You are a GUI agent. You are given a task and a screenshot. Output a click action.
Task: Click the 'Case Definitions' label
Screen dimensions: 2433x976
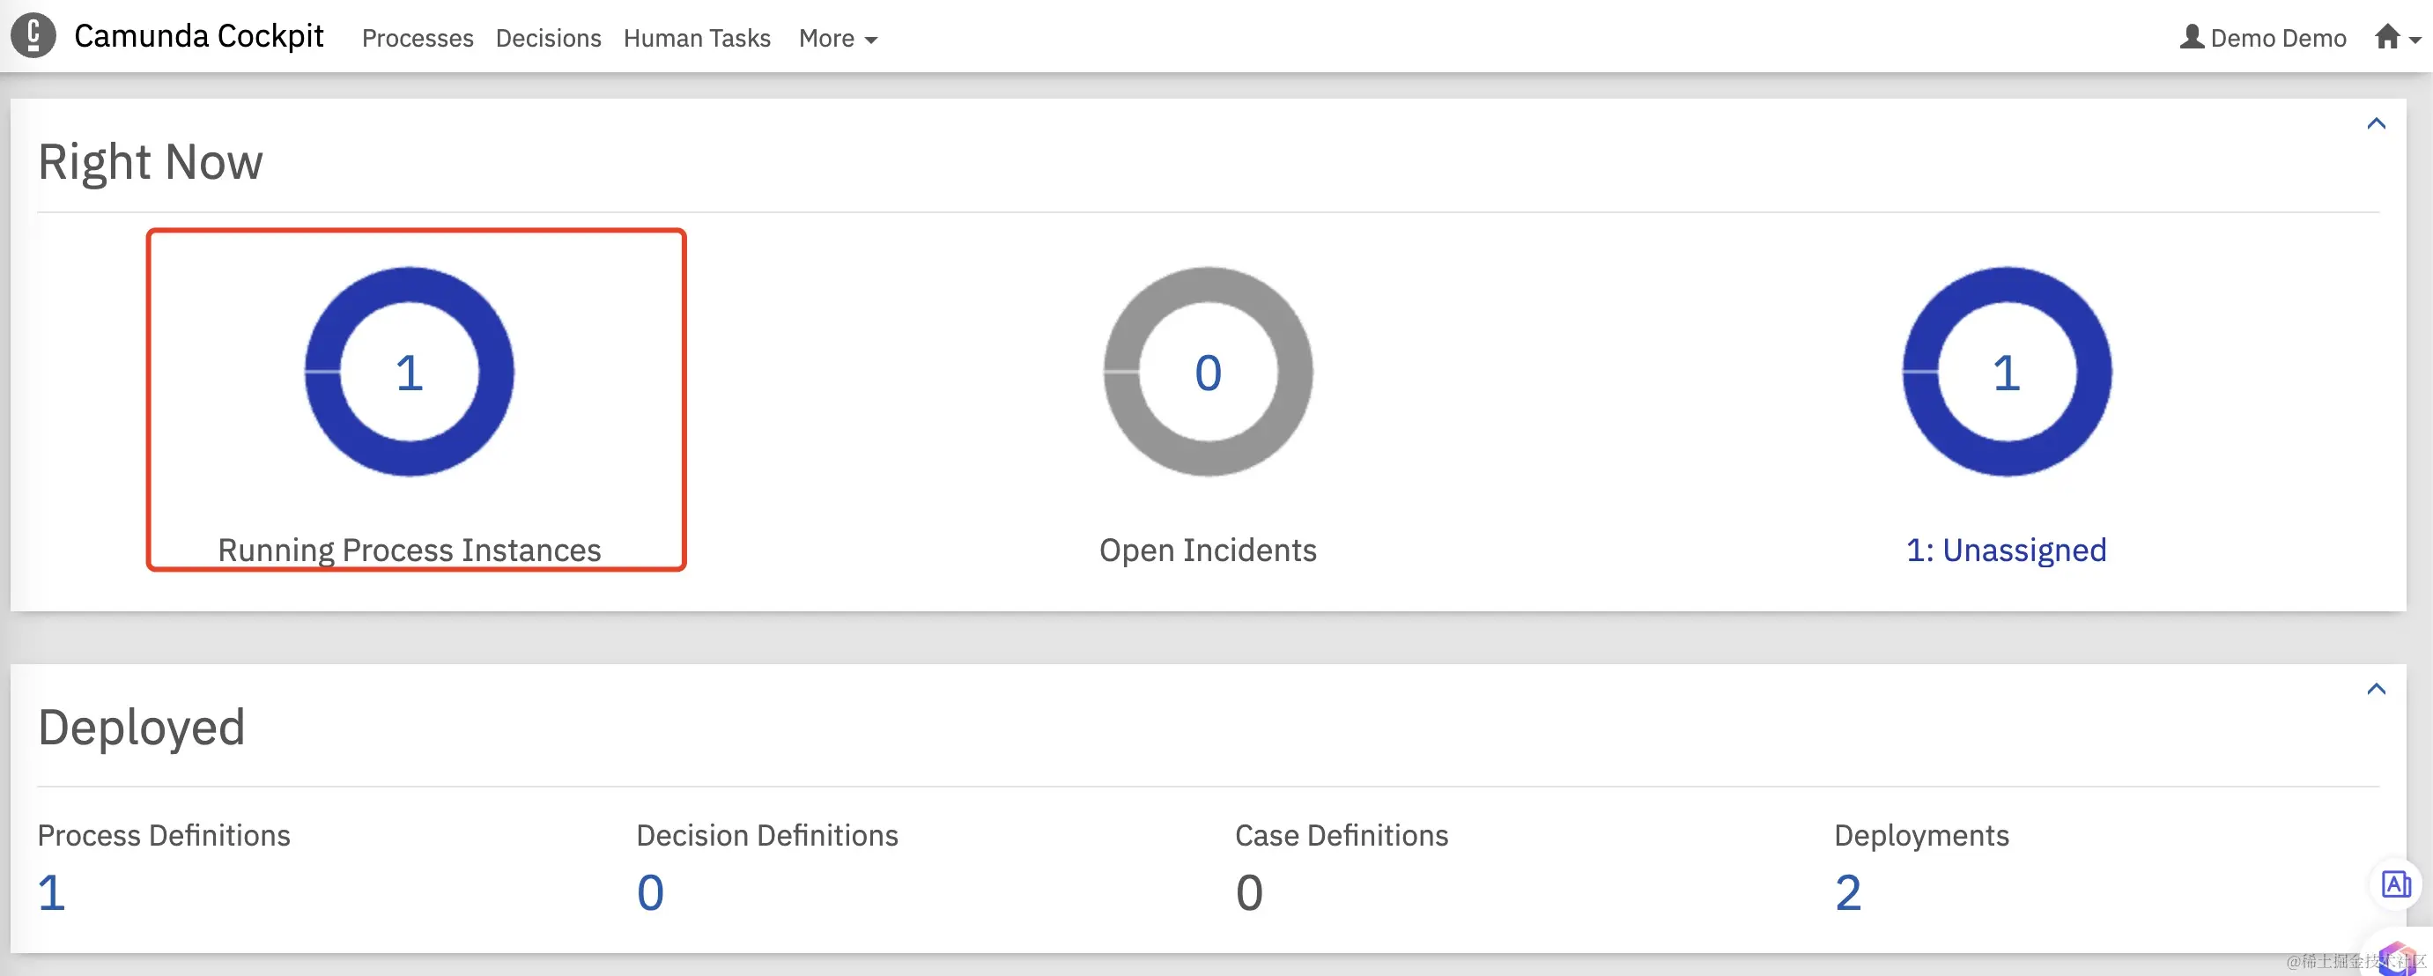(x=1342, y=835)
